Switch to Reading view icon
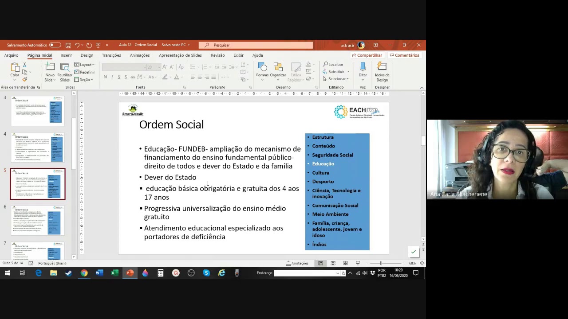Viewport: 568px width, 319px height. [x=345, y=263]
